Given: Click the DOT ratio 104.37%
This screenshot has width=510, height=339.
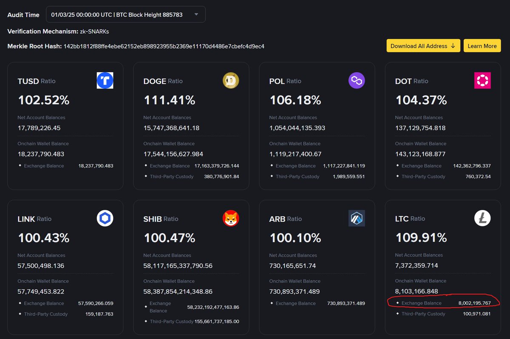Looking at the screenshot, I should click(421, 100).
